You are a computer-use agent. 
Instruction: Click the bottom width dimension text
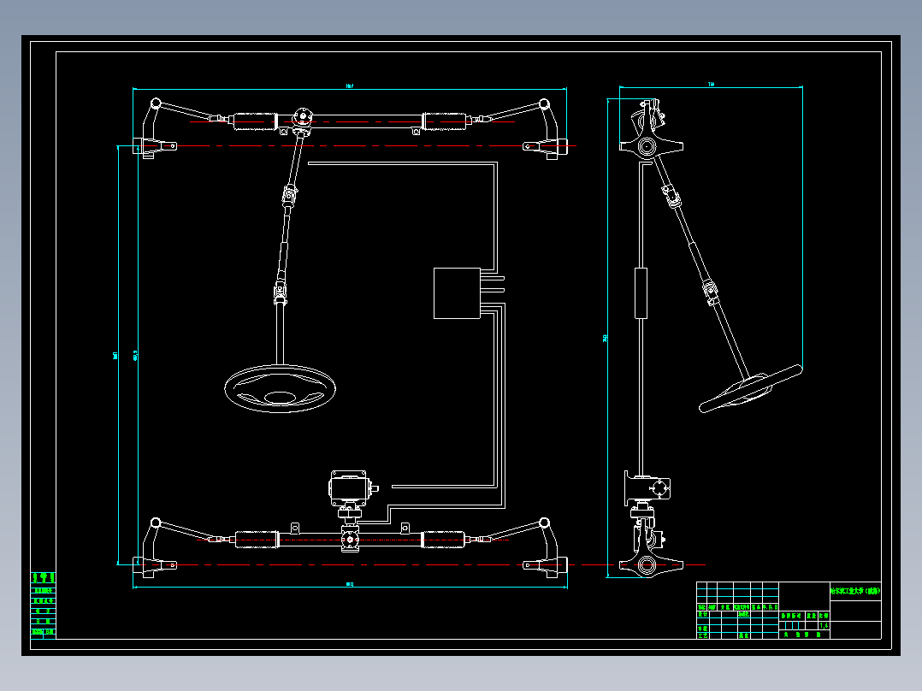click(x=350, y=584)
